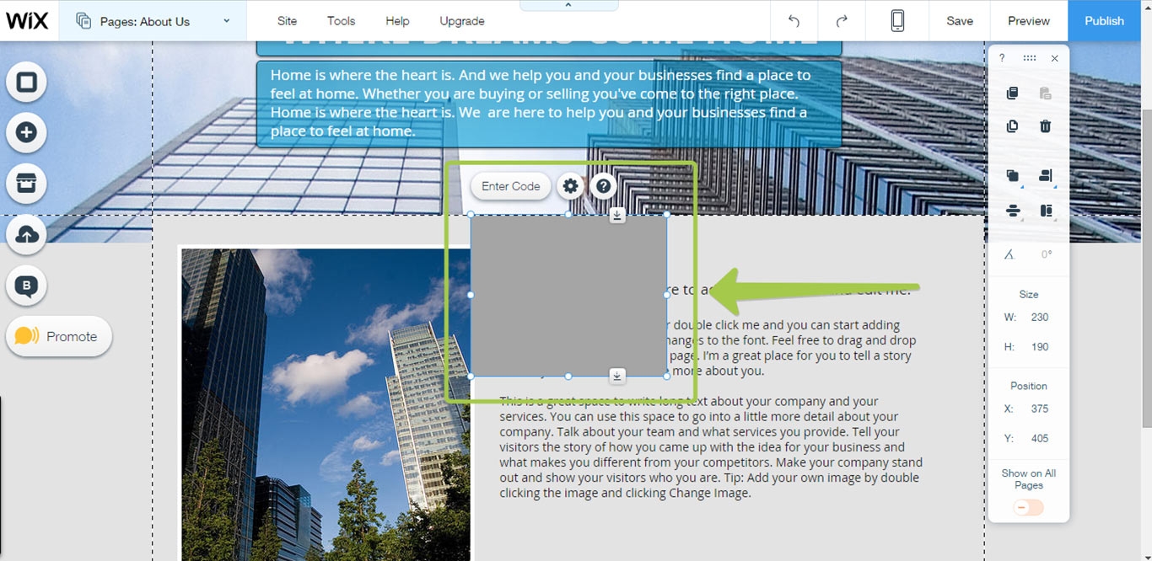
Task: Switch to mobile editor view
Action: click(x=897, y=21)
